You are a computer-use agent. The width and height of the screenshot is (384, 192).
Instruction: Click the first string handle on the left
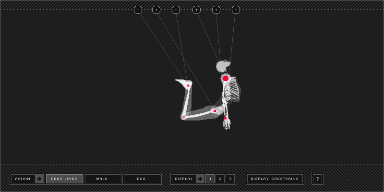138,10
